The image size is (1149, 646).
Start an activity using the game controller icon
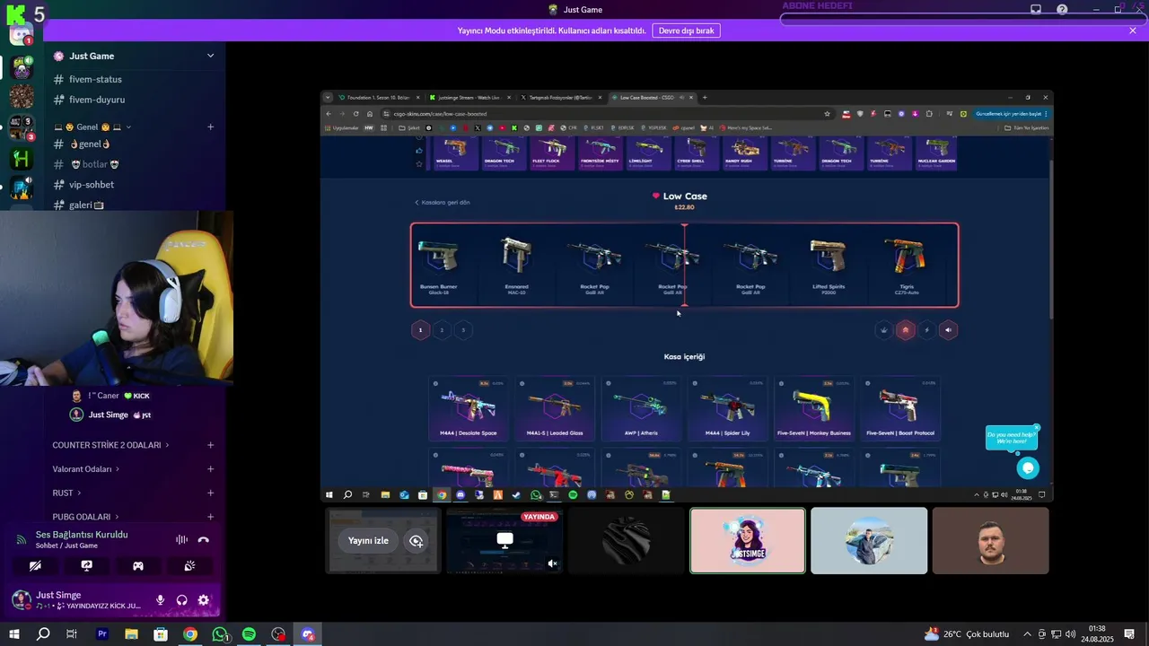tap(138, 566)
